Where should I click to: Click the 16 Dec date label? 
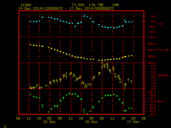click(x=91, y=122)
